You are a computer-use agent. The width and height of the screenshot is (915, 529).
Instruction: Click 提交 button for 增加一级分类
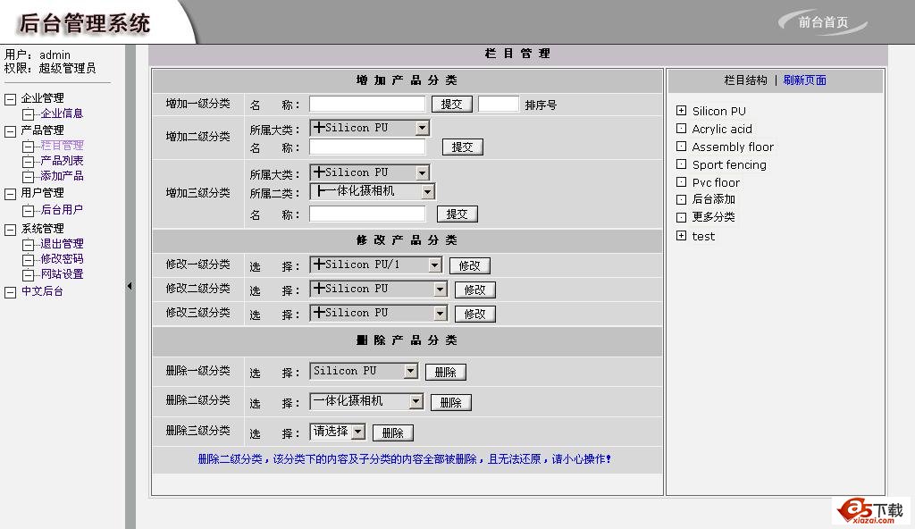451,104
